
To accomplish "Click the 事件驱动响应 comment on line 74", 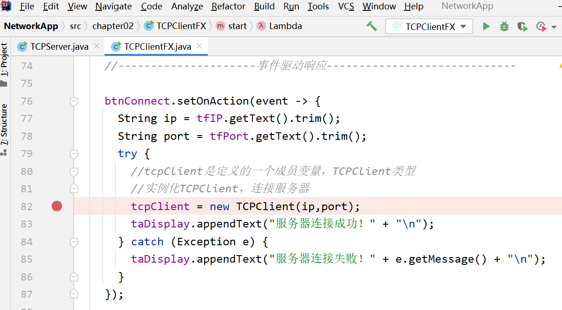I will pos(292,66).
